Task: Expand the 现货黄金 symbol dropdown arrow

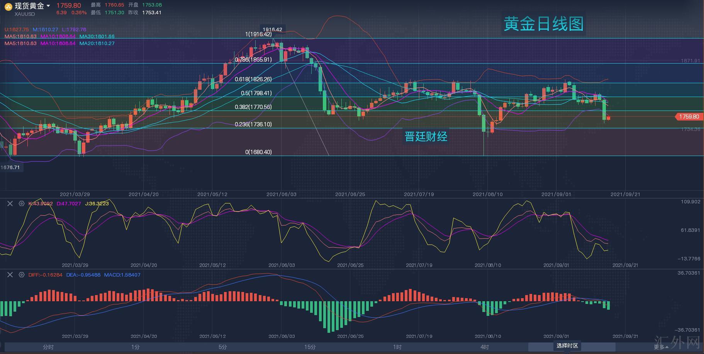Action: point(48,6)
